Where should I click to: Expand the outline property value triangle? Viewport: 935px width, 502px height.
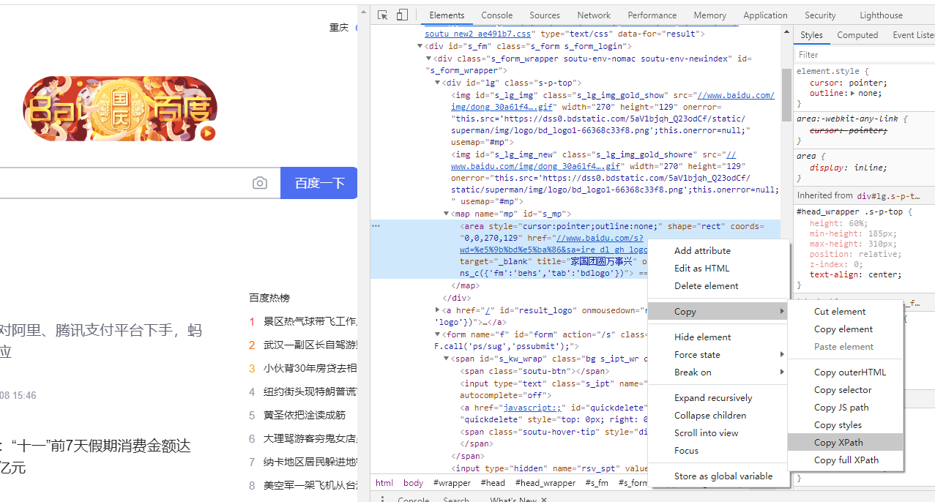point(854,94)
